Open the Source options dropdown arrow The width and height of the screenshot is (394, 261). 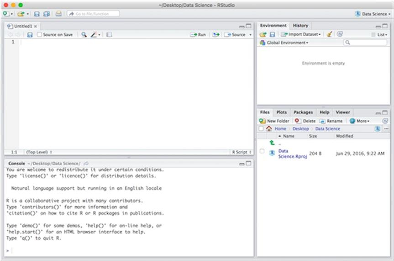pos(250,35)
